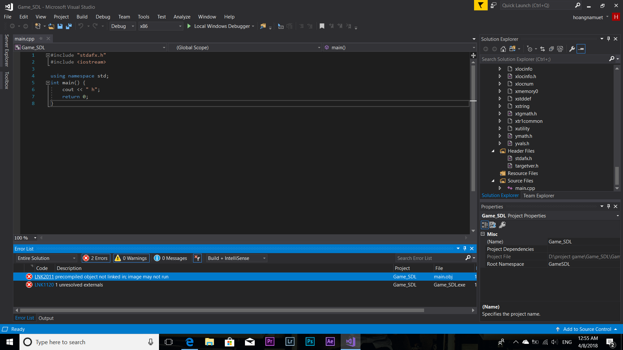The image size is (623, 350).
Task: Switch to the Output tab
Action: [46, 318]
